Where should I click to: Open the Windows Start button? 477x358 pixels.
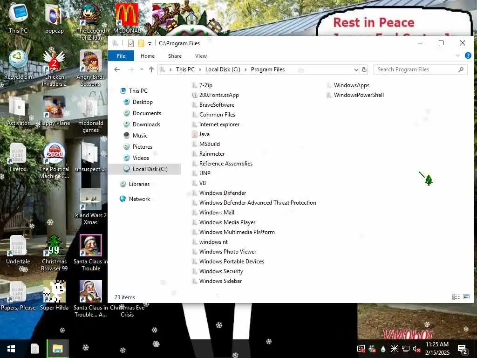11,349
